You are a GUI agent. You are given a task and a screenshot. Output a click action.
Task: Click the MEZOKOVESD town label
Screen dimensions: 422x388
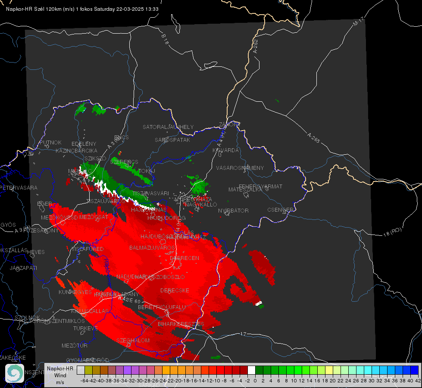coord(59,218)
